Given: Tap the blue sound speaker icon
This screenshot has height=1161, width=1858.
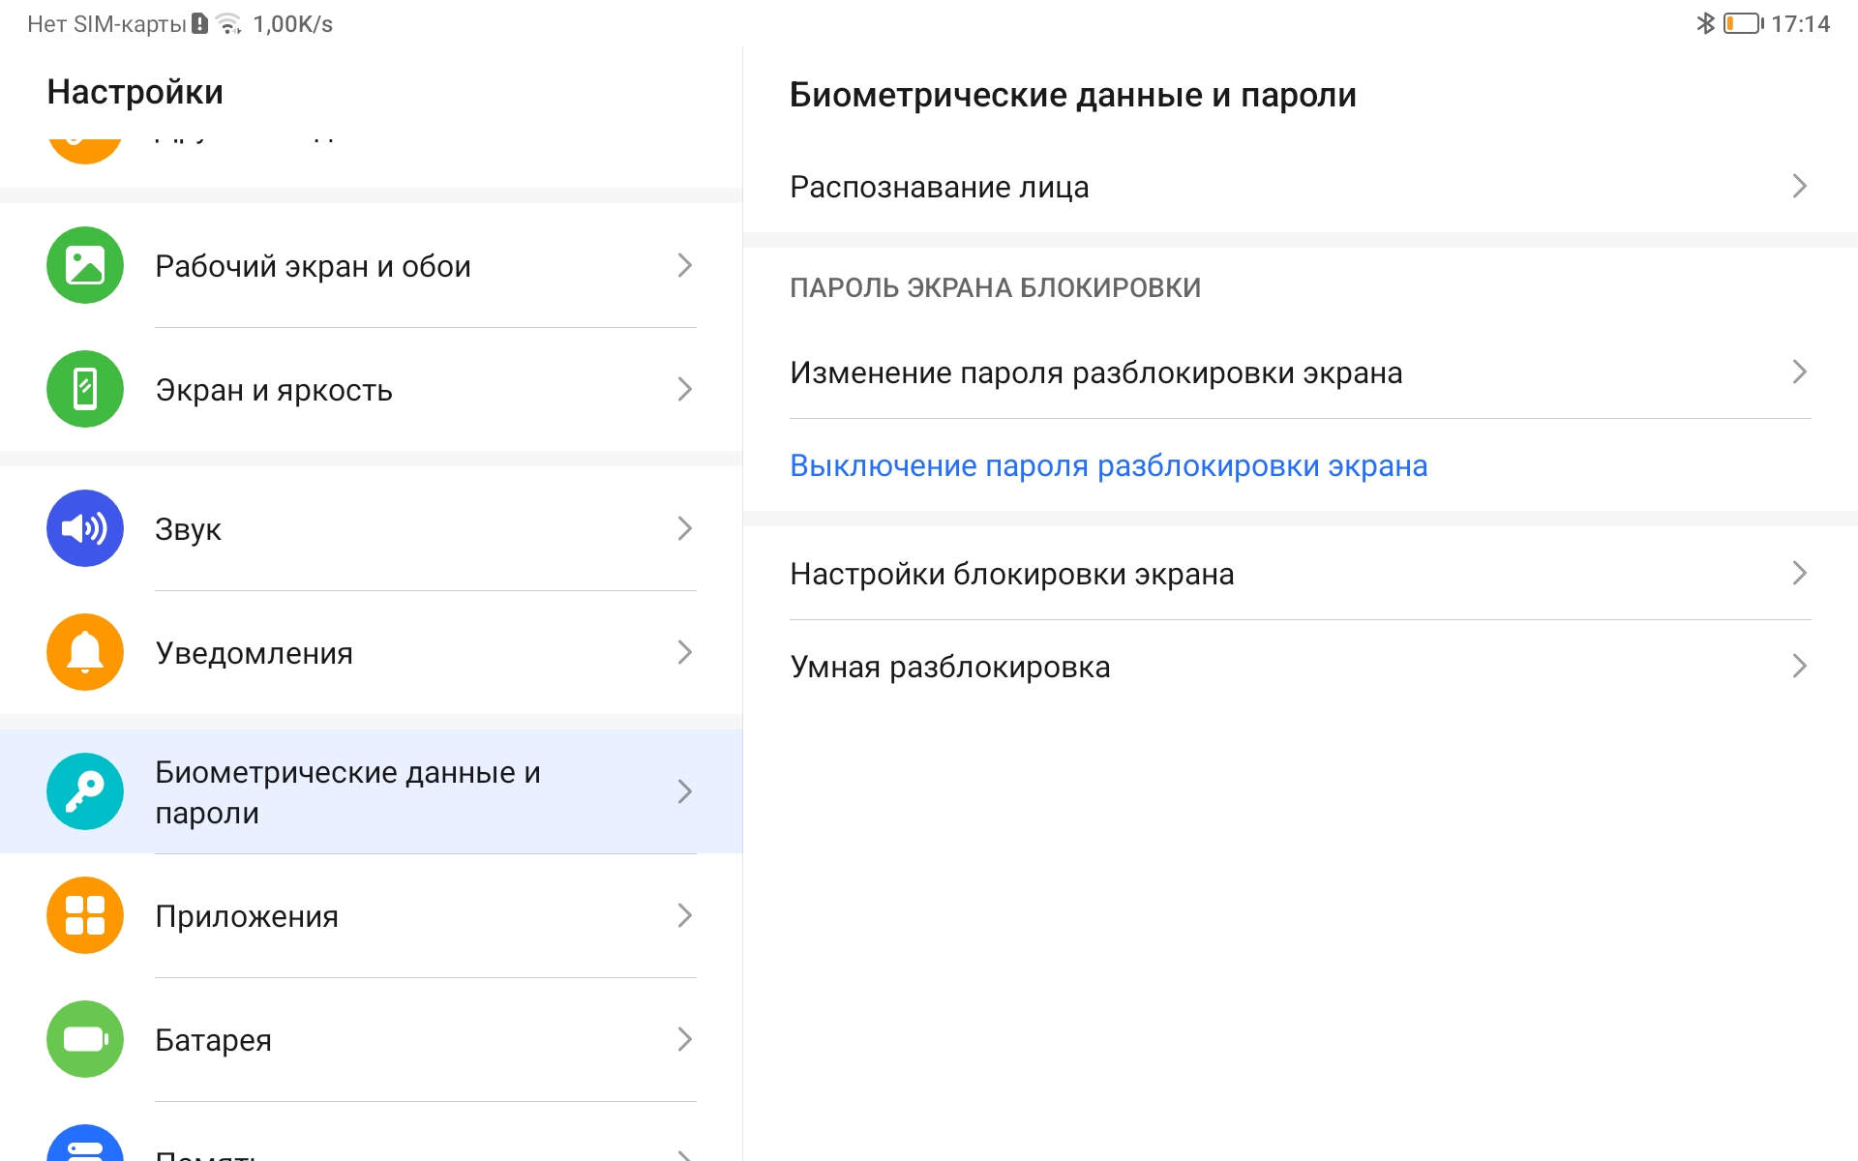Looking at the screenshot, I should 85,528.
